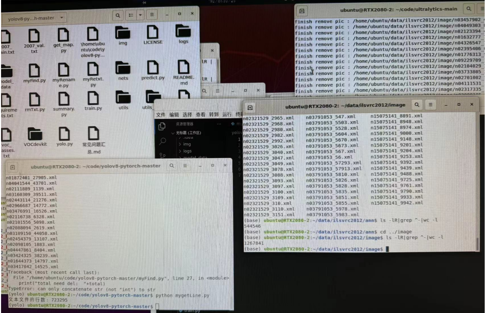Search in the yolov8-pytorch-master terminal
The height and width of the screenshot is (313, 485).
click(x=172, y=166)
